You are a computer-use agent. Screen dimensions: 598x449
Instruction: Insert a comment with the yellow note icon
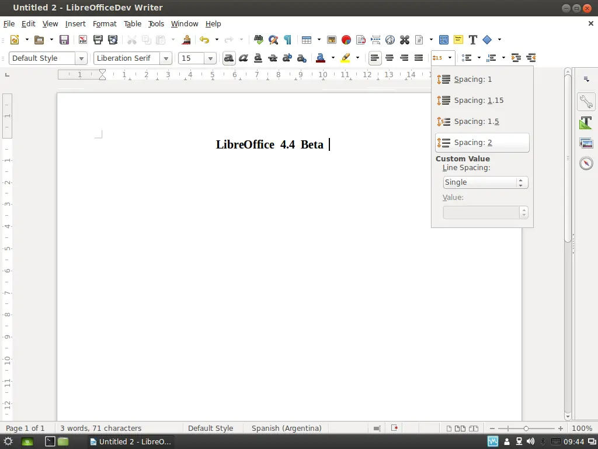pos(458,40)
